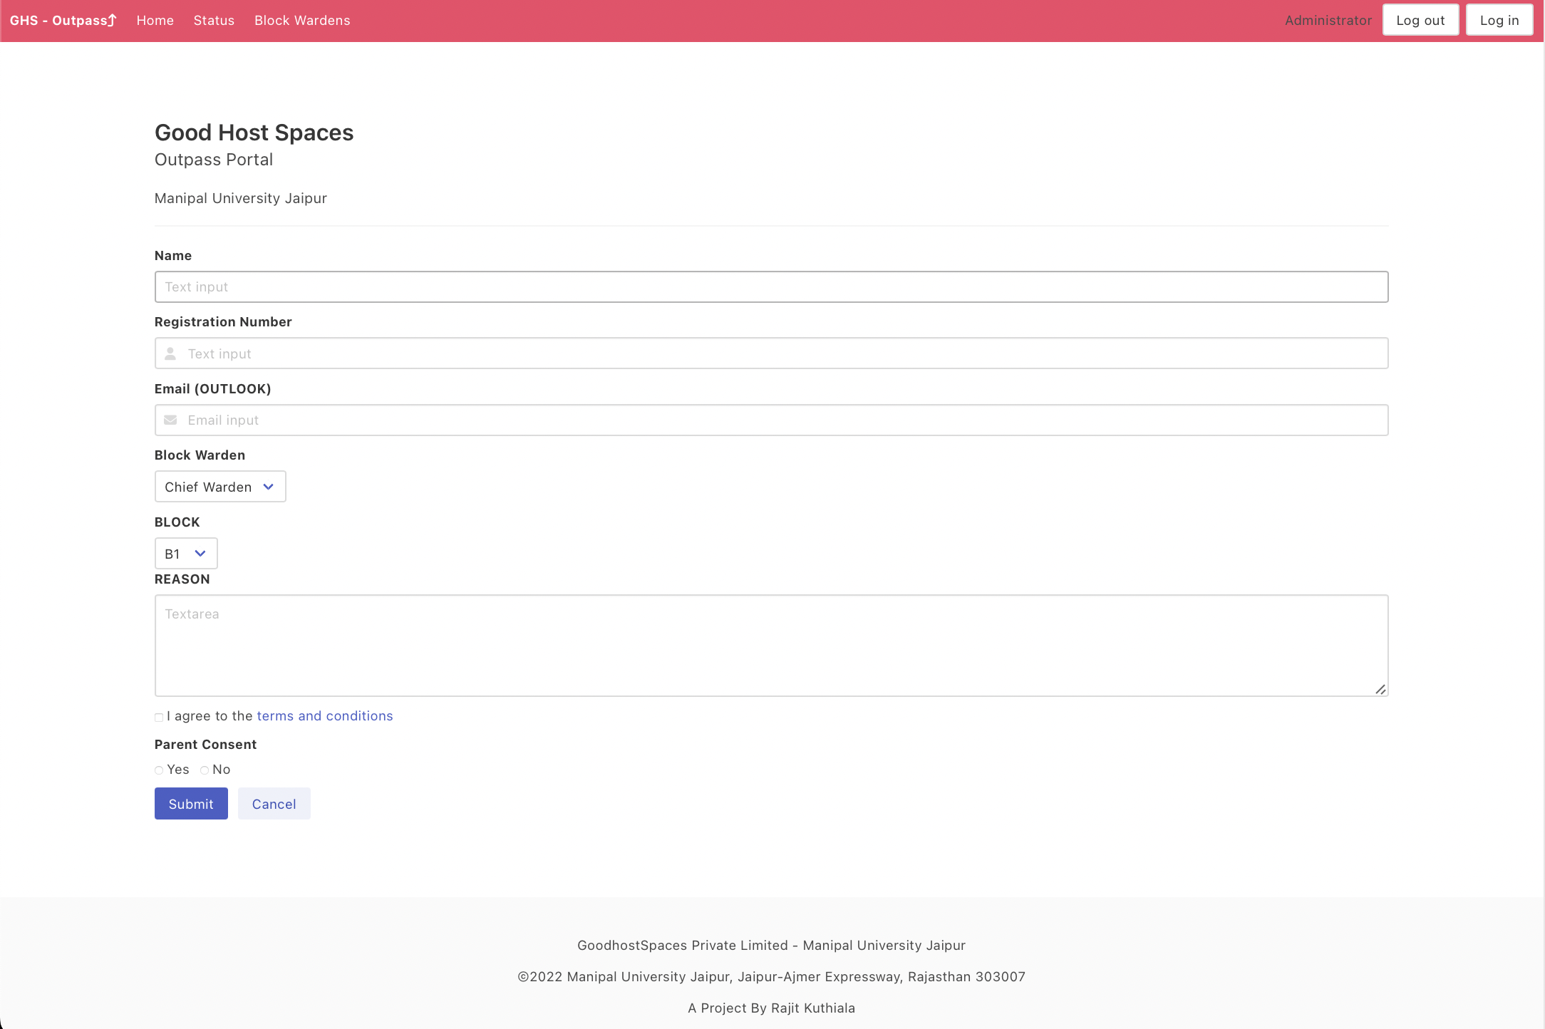Click the chevron on Chief Warden selector
The height and width of the screenshot is (1029, 1545).
pos(269,486)
